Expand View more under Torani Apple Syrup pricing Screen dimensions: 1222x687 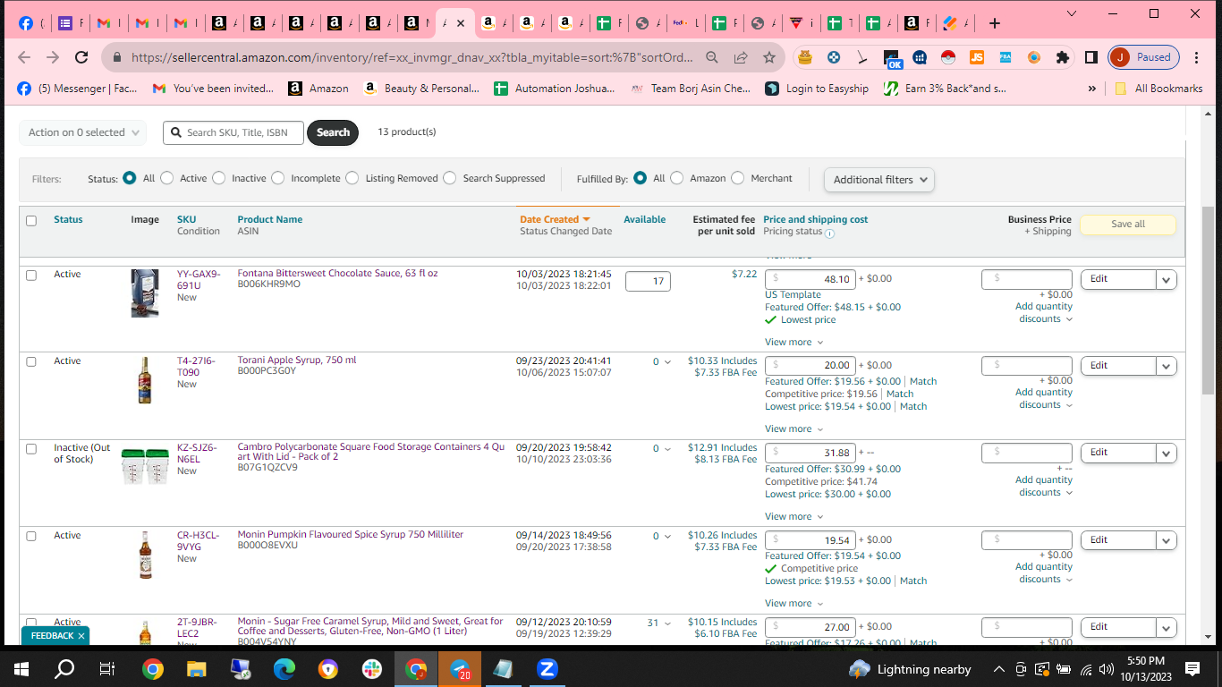pyautogui.click(x=793, y=429)
